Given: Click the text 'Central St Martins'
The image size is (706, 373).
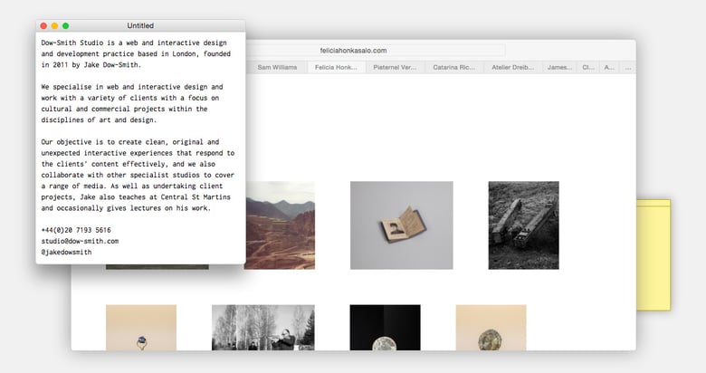Looking at the screenshot, I should click(196, 196).
